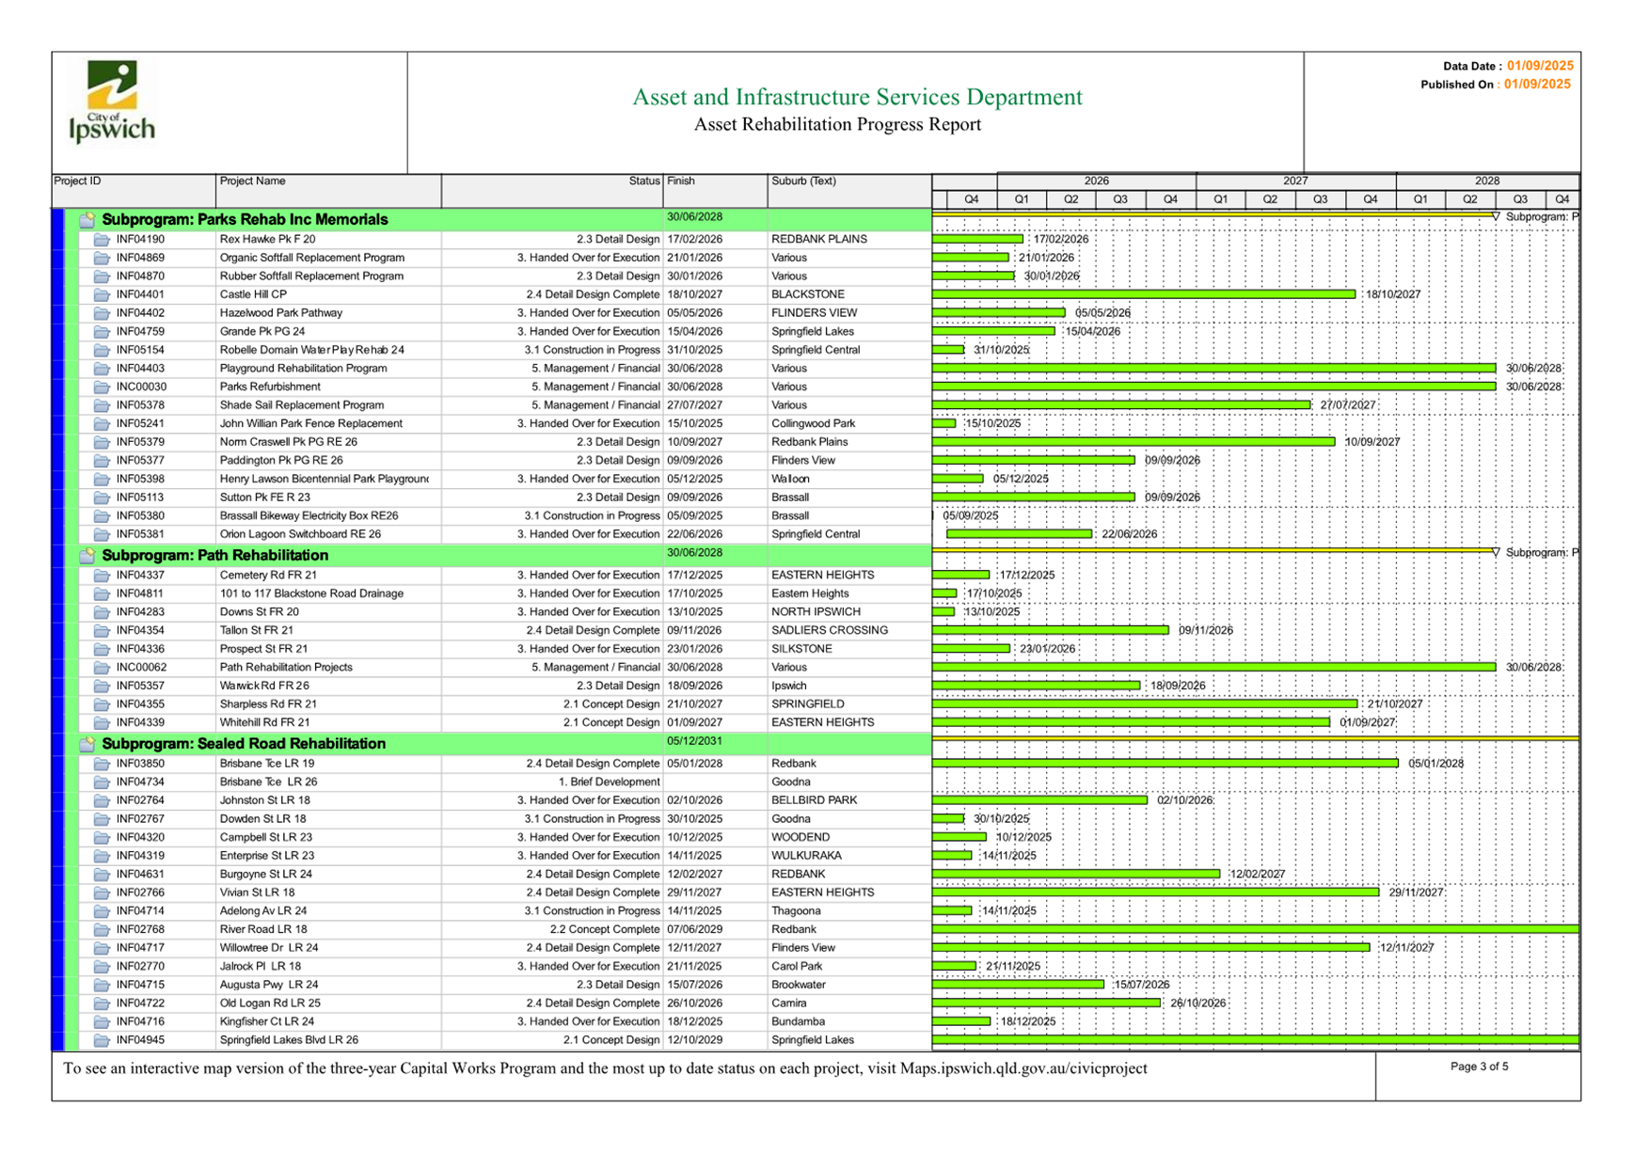Viewport: 1633px width, 1153px height.
Task: Click folder icon for Sealed Road Rehabilitation subprogram
Action: (x=87, y=743)
